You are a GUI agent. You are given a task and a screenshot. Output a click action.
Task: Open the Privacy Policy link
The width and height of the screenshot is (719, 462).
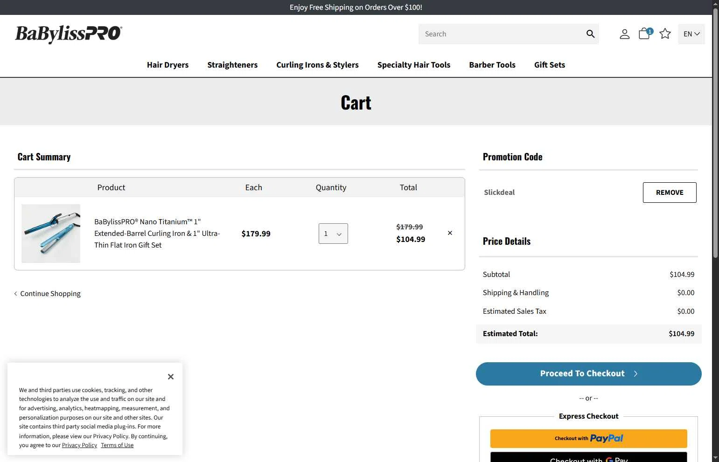(79, 445)
